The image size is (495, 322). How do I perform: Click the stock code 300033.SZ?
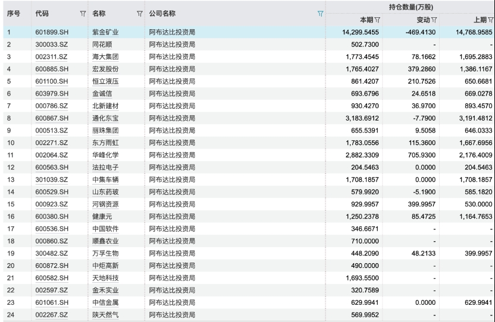click(x=52, y=45)
